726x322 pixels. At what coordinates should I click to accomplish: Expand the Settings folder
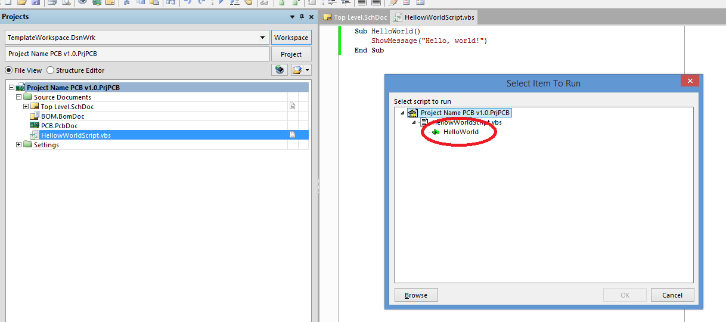click(19, 145)
